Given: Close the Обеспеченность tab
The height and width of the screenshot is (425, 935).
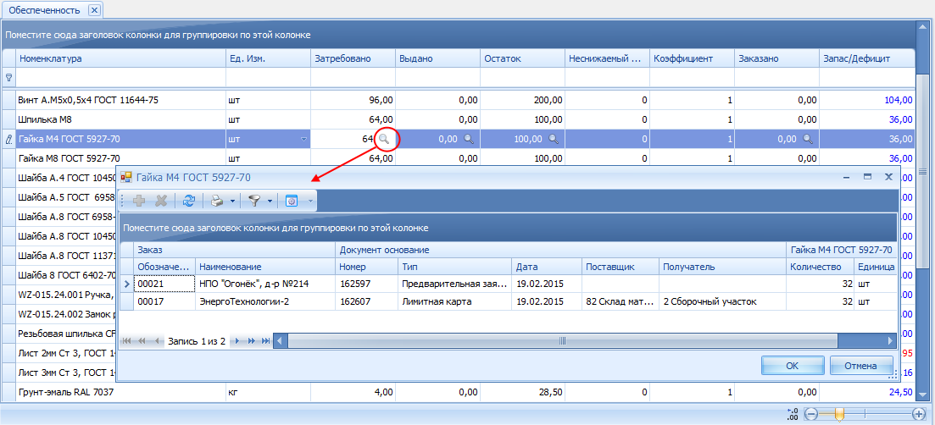Looking at the screenshot, I should click(x=94, y=10).
